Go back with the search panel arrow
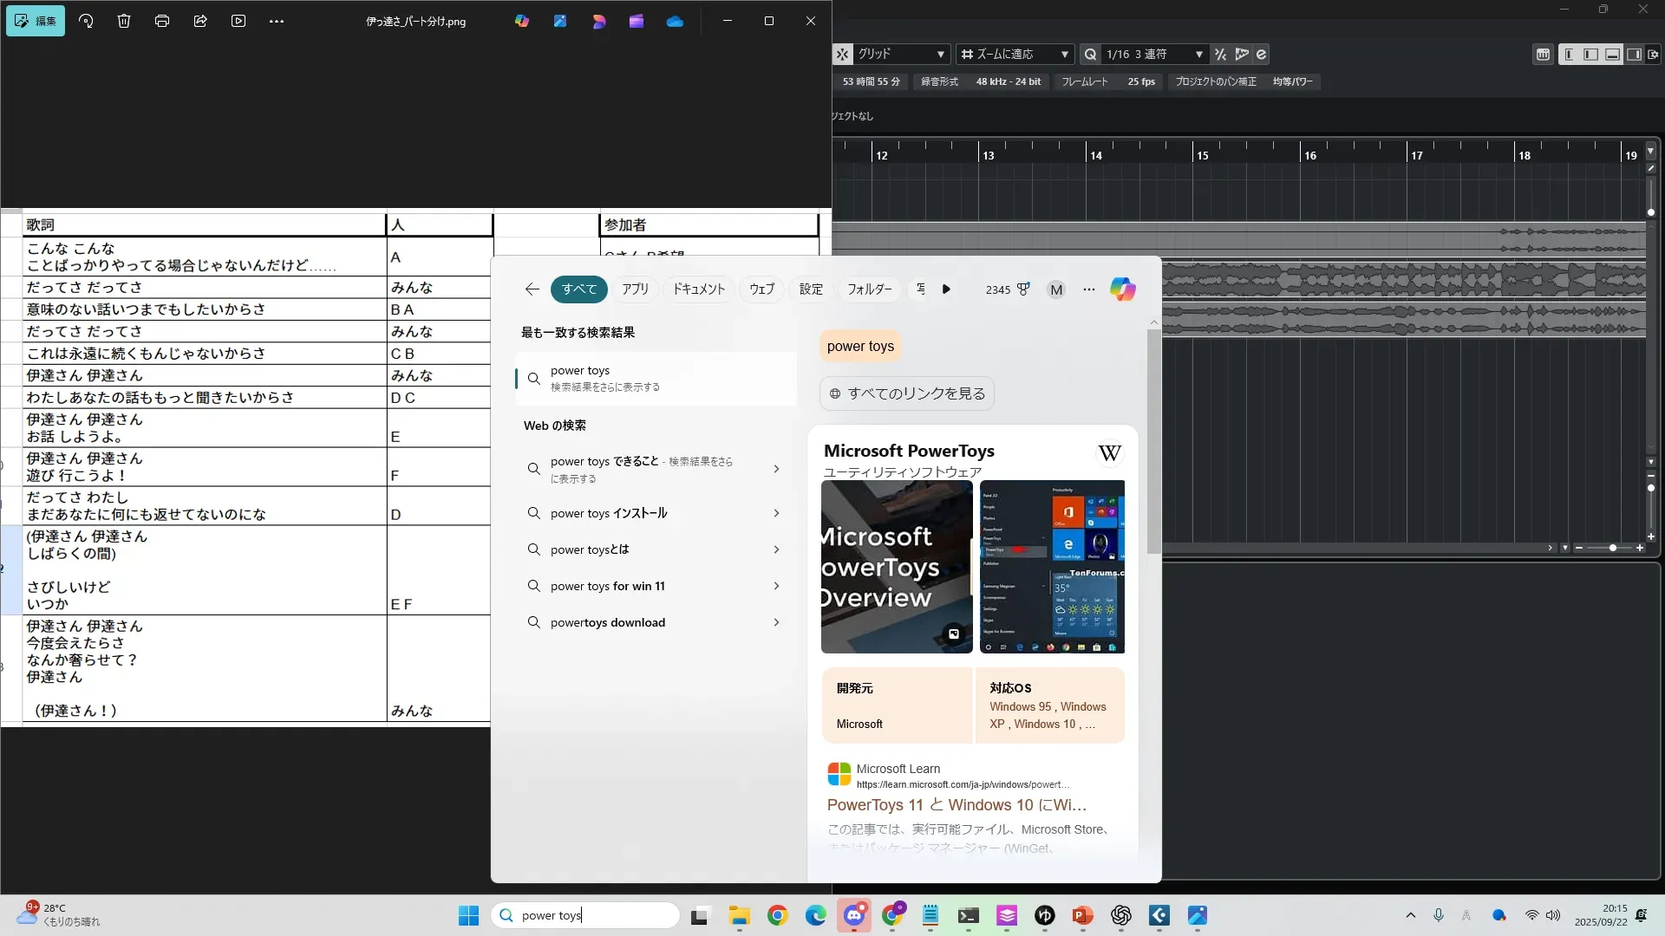 [x=532, y=289]
